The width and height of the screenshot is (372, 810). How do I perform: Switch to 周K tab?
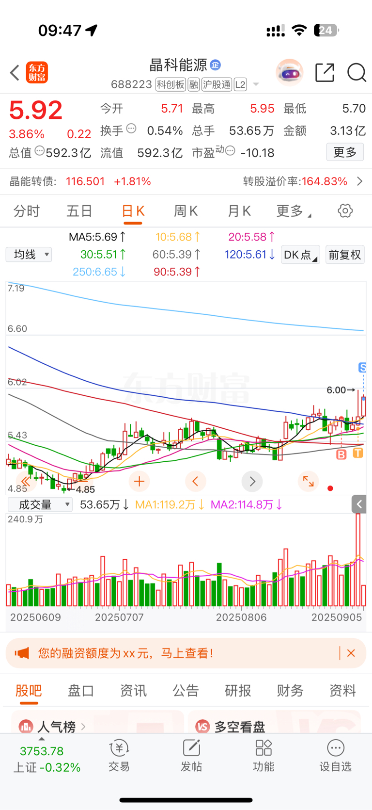pyautogui.click(x=186, y=211)
